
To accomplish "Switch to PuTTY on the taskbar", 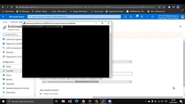I will (103, 101).
